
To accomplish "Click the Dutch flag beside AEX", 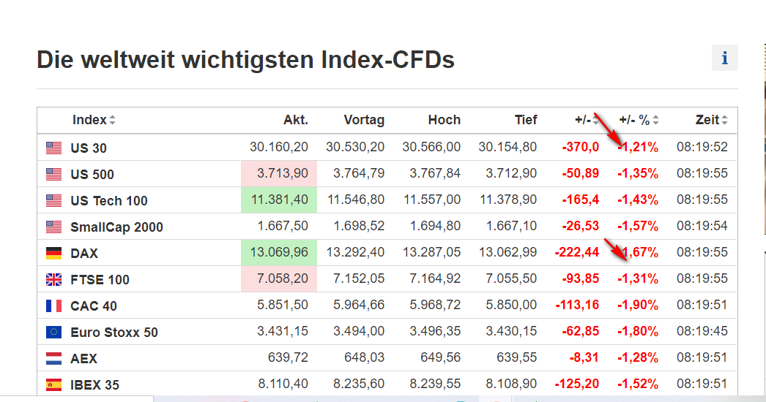I will tap(53, 358).
